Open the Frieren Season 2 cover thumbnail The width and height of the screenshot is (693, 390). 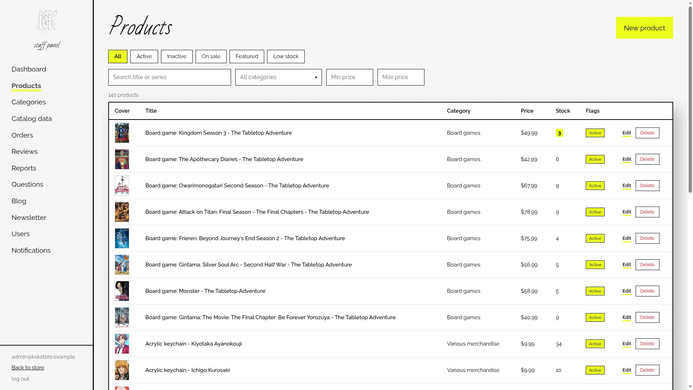click(122, 238)
